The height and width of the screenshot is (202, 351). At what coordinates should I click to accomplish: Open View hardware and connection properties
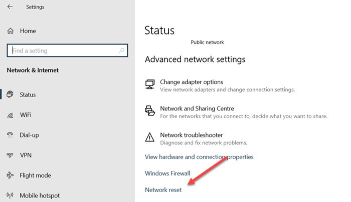(x=199, y=157)
